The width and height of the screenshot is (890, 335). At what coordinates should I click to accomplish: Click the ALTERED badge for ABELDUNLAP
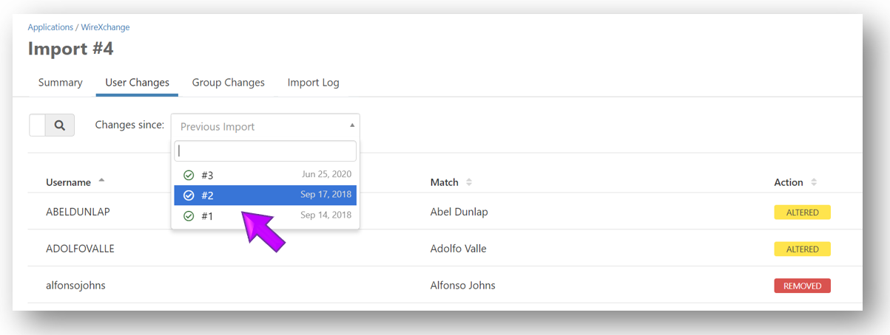click(x=802, y=213)
